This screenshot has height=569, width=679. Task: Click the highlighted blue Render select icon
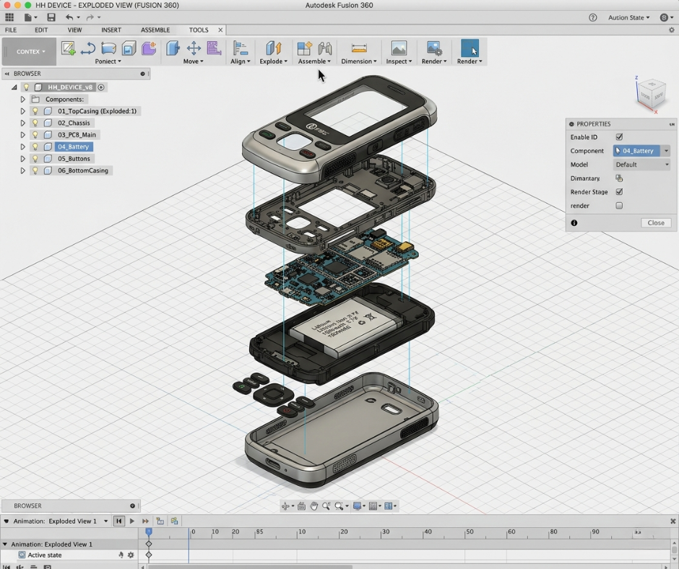[x=470, y=48]
